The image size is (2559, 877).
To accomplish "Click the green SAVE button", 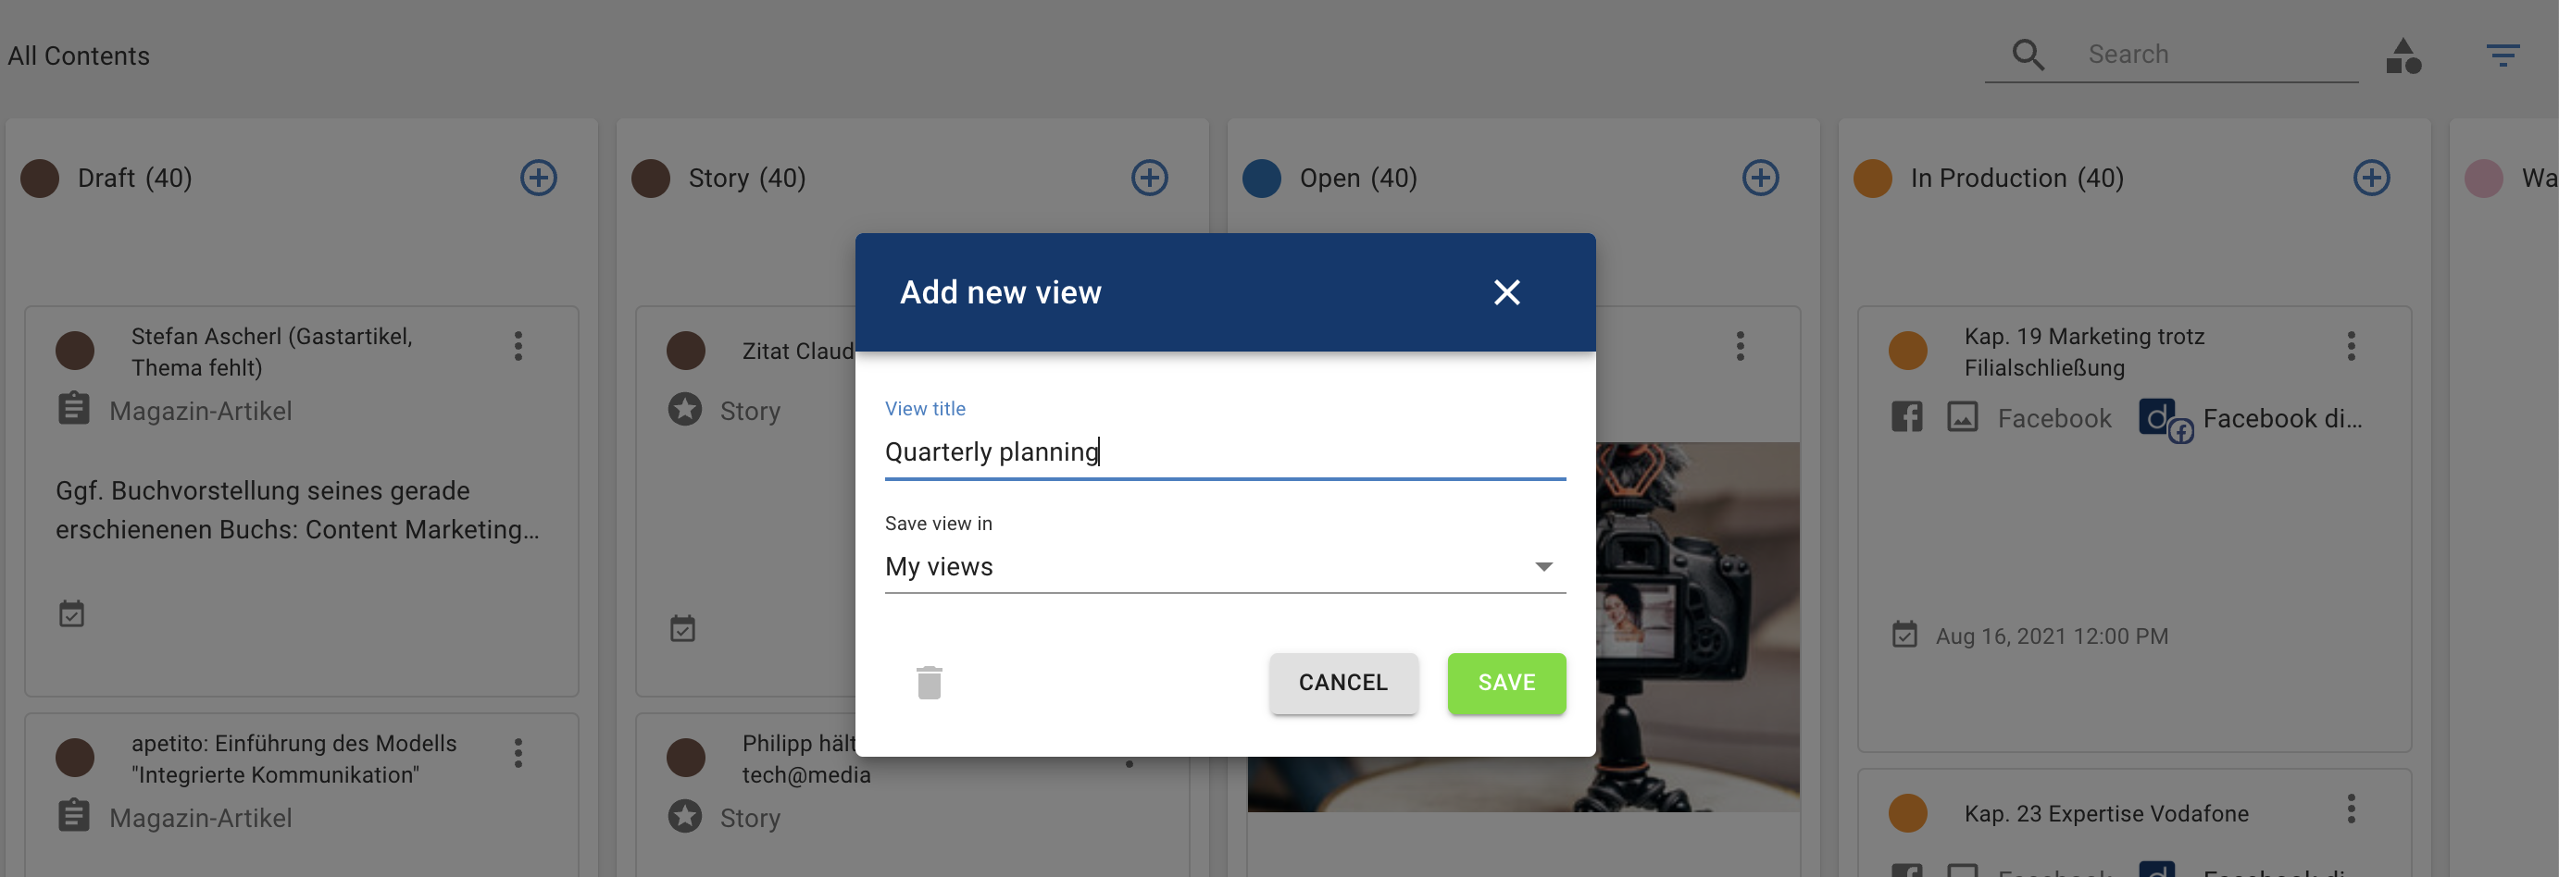I will pyautogui.click(x=1506, y=683).
